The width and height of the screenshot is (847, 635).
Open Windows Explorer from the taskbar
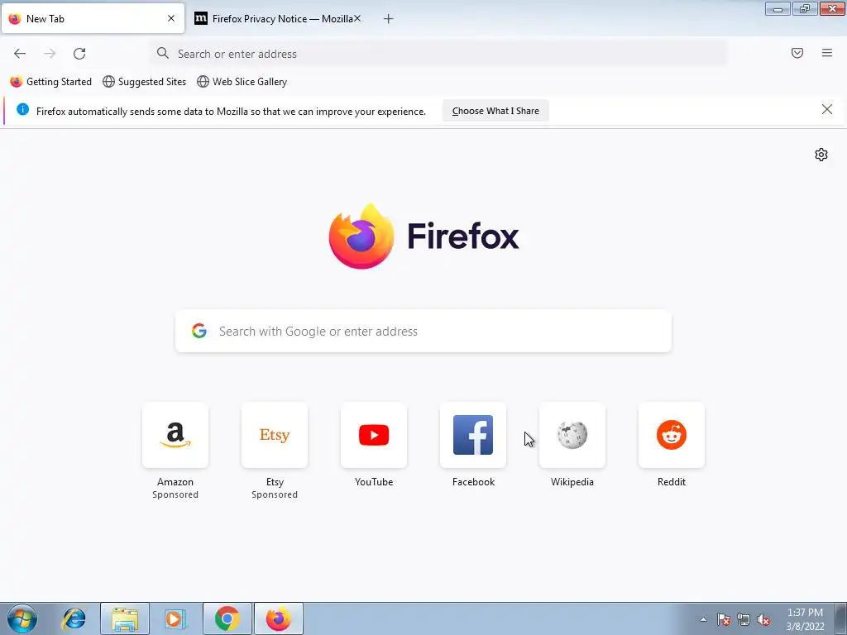click(x=125, y=618)
